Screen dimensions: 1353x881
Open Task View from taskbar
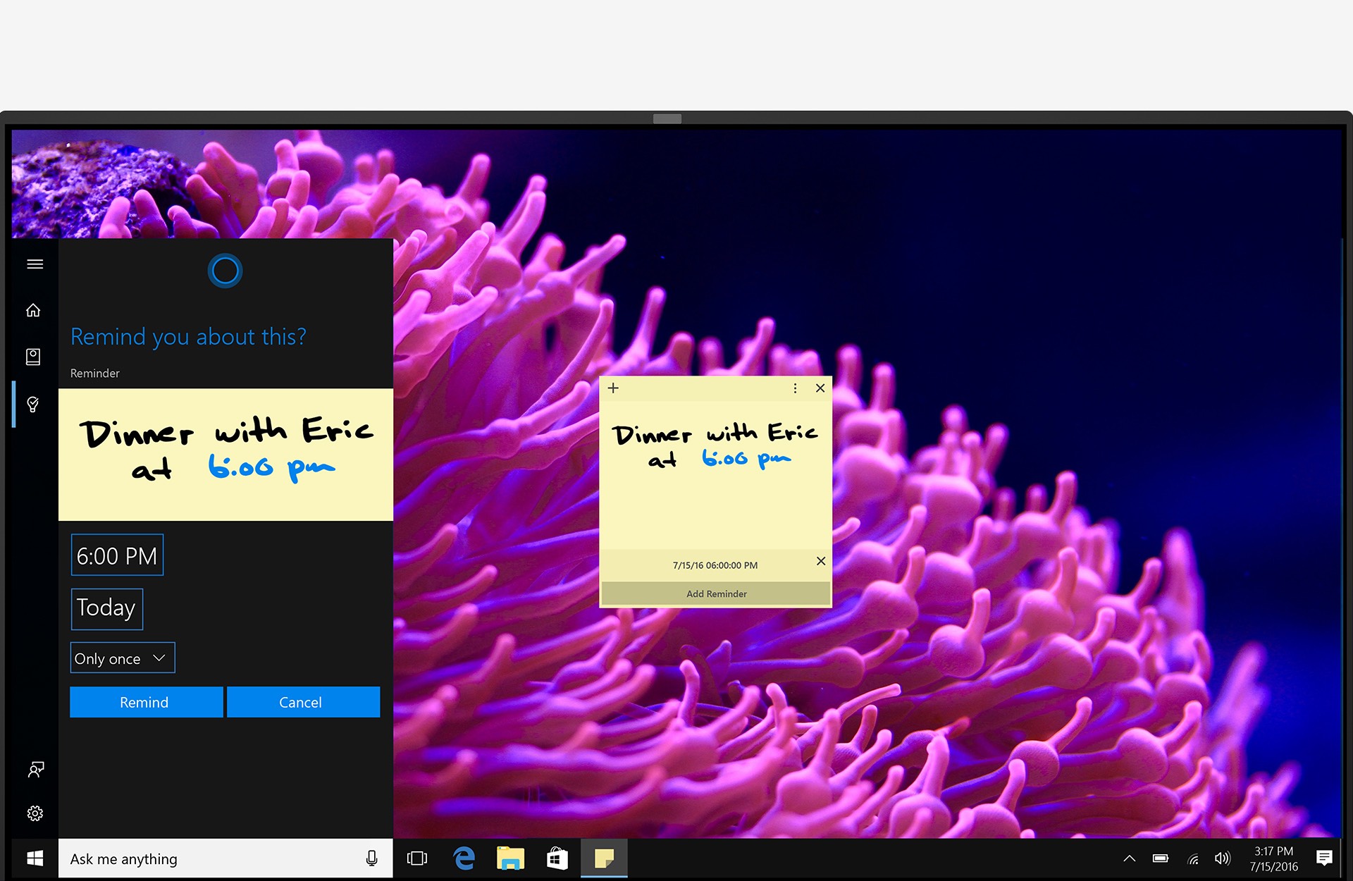[417, 858]
